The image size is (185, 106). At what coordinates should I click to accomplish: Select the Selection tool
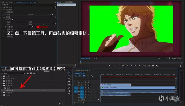coord(69,72)
